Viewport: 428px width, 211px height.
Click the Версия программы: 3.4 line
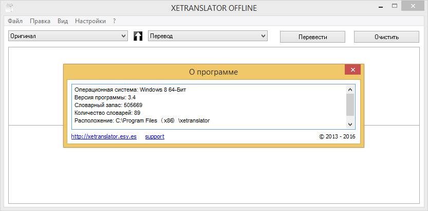point(105,97)
